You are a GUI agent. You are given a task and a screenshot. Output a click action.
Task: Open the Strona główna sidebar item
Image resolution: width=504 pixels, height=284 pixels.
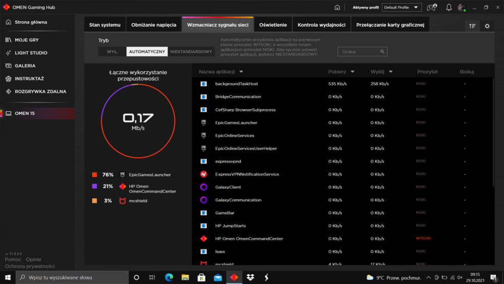click(x=27, y=22)
